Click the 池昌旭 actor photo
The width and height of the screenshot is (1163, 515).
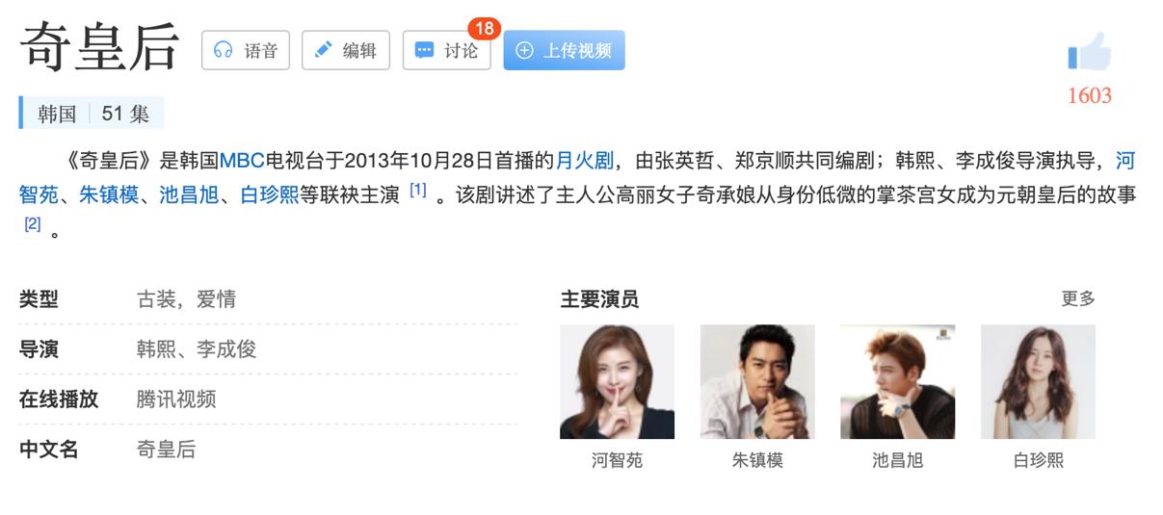click(897, 381)
